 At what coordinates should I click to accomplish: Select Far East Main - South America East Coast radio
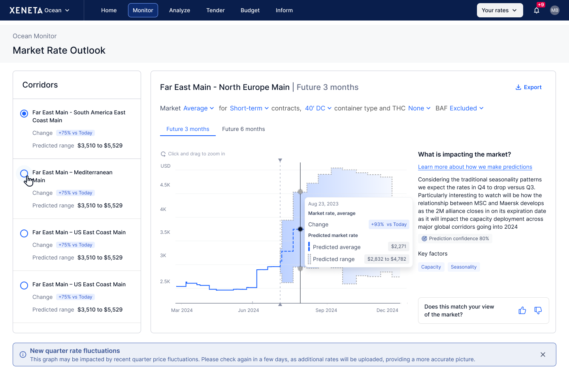pyautogui.click(x=24, y=114)
